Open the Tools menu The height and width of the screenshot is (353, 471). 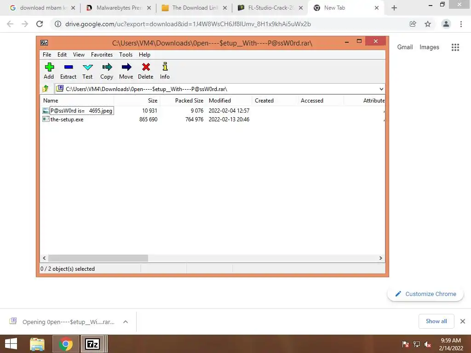point(126,55)
